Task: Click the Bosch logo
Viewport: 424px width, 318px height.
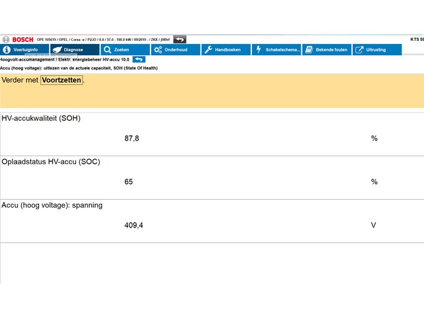Action: (18, 39)
